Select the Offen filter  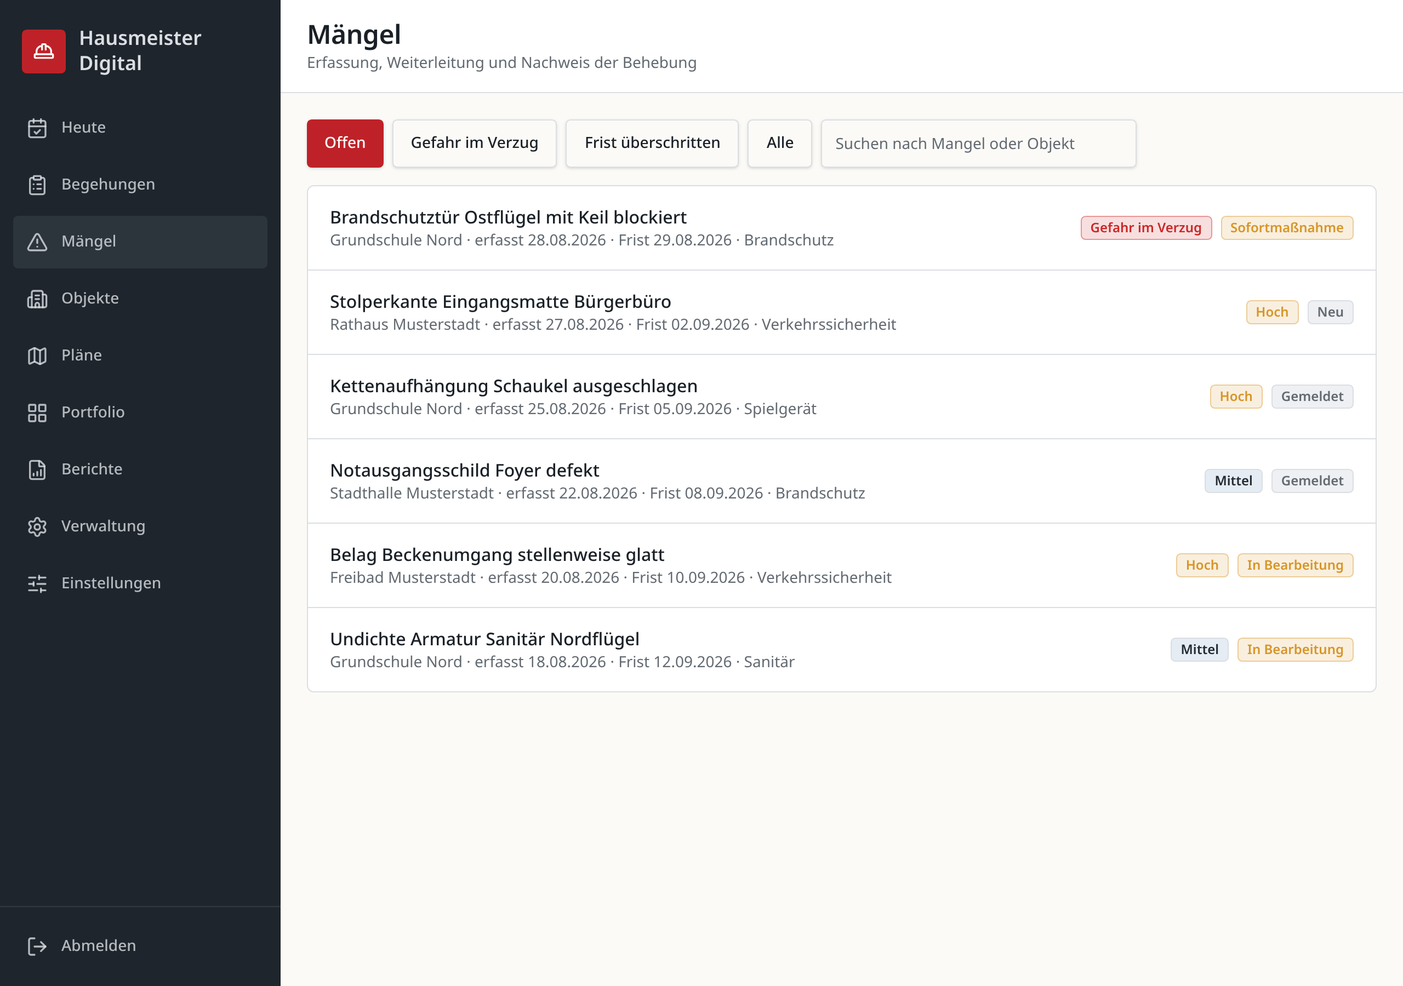[345, 143]
